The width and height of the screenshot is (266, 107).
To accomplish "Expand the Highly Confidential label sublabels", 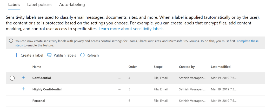I will (x=23, y=89).
